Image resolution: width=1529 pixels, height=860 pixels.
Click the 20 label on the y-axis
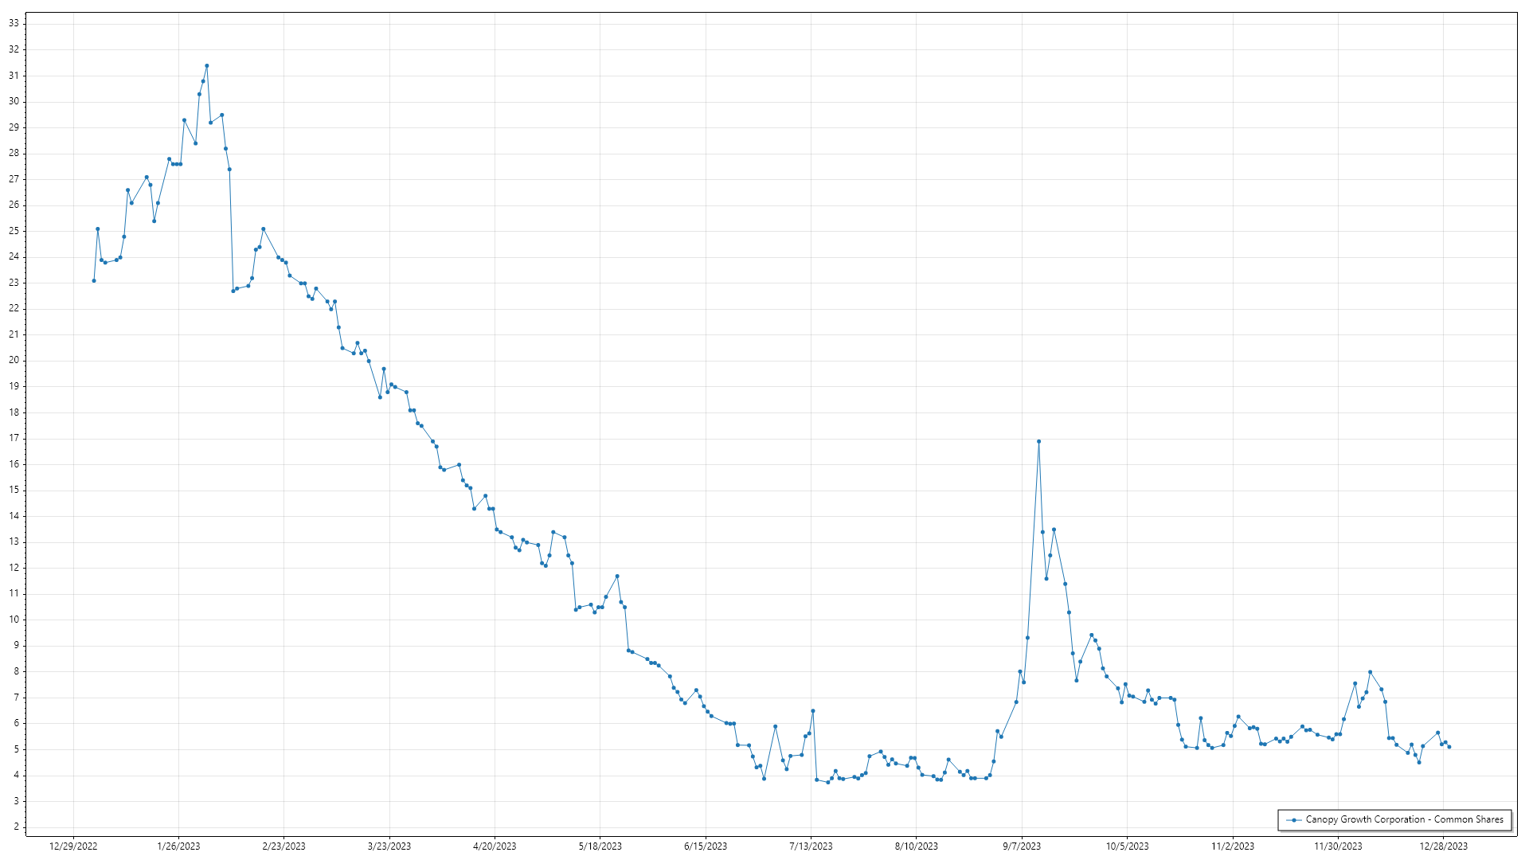[x=14, y=360]
